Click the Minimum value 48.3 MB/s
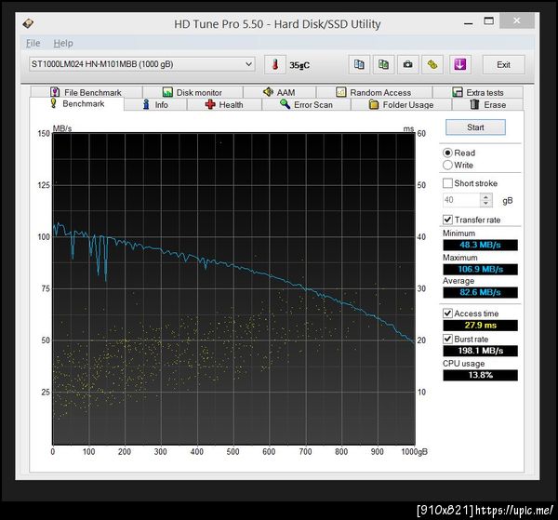 tap(480, 245)
